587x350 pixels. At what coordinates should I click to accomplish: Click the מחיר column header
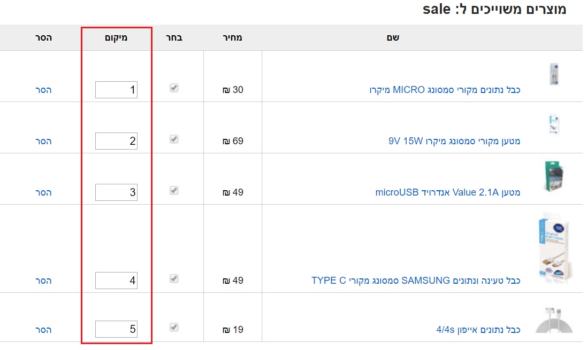click(x=232, y=38)
